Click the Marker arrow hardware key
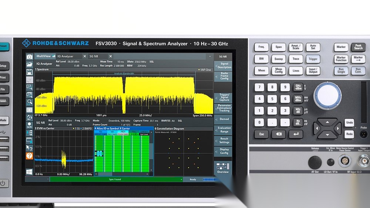 (358, 59)
